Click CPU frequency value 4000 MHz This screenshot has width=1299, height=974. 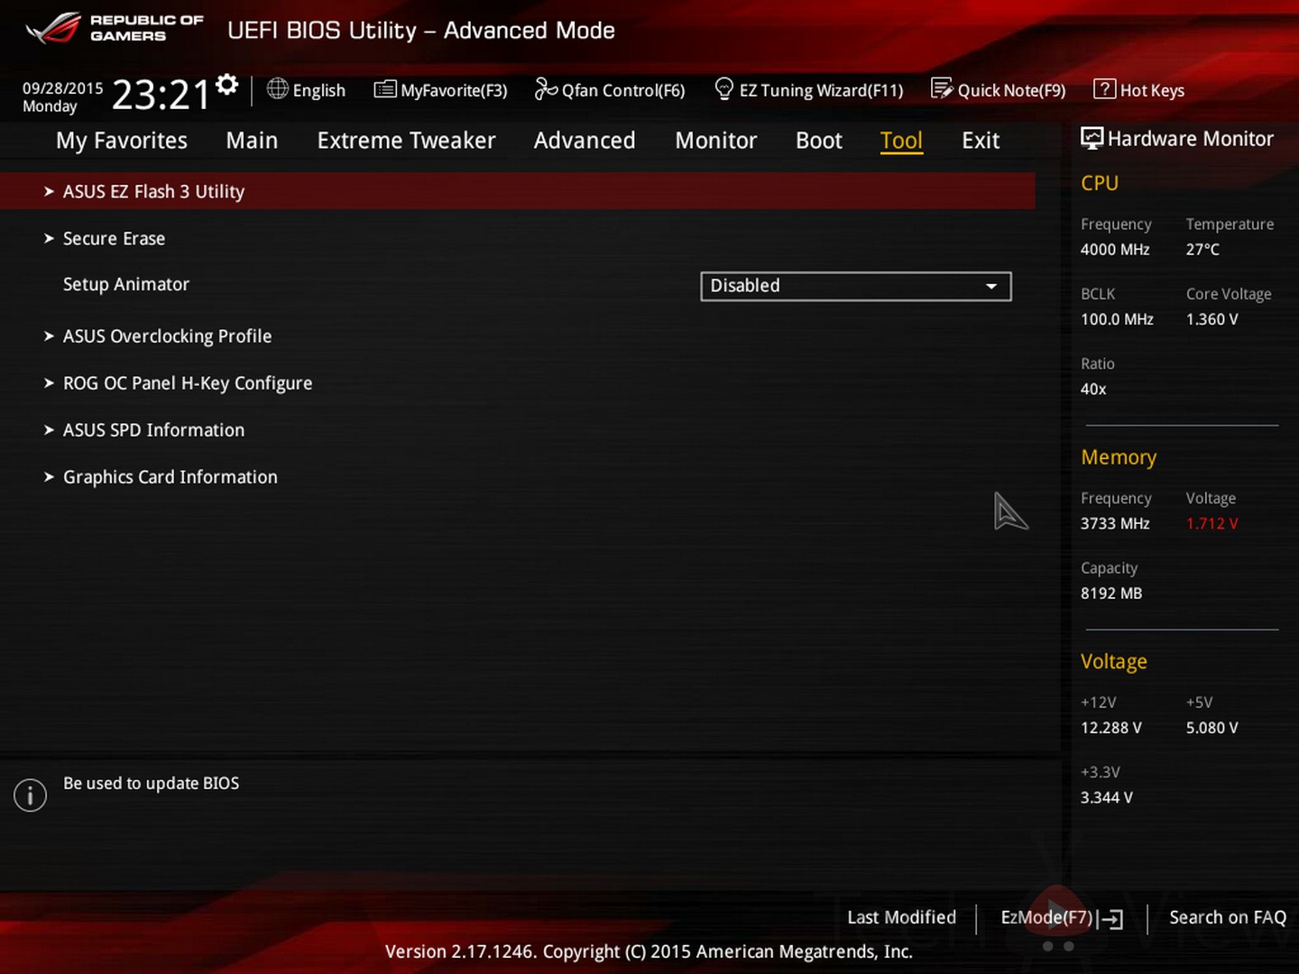click(1115, 250)
